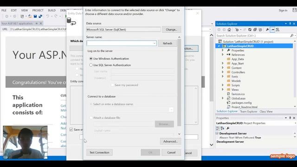297x167 pixels.
Task: Click the Preview Selected Items icon
Action: pos(272,30)
